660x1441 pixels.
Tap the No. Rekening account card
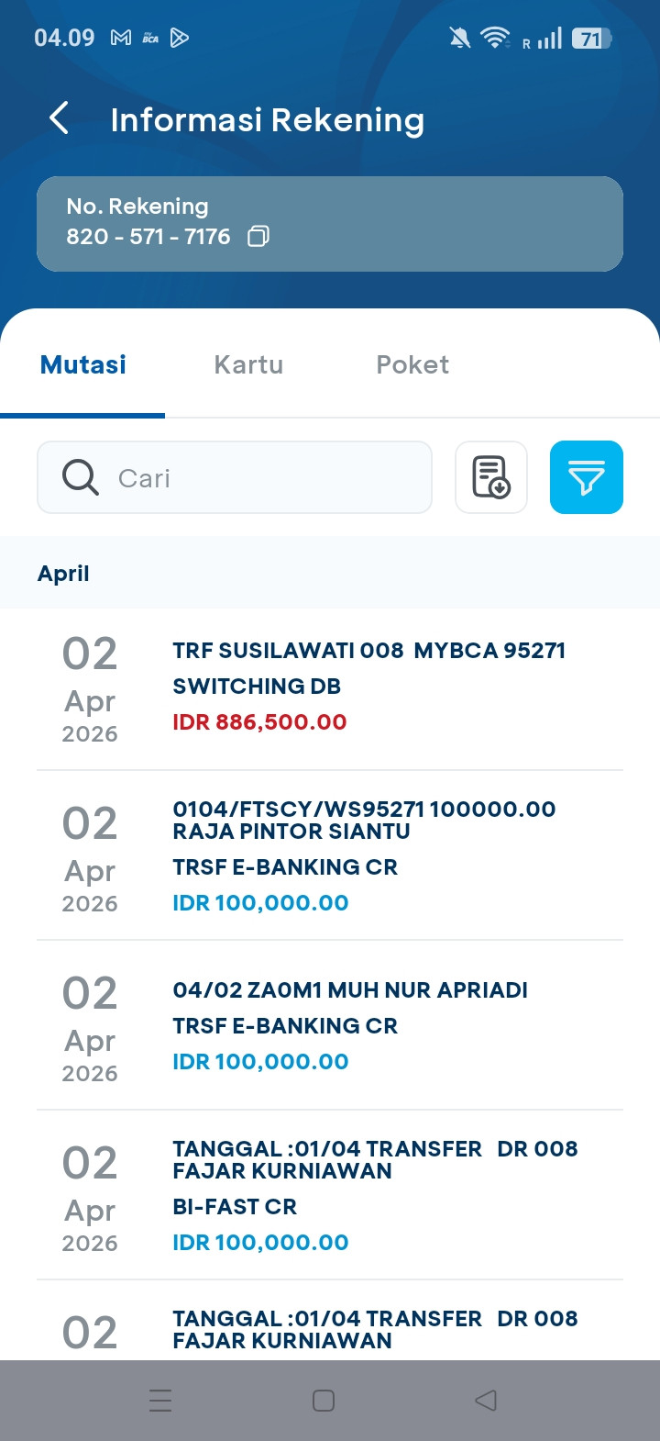(330, 224)
